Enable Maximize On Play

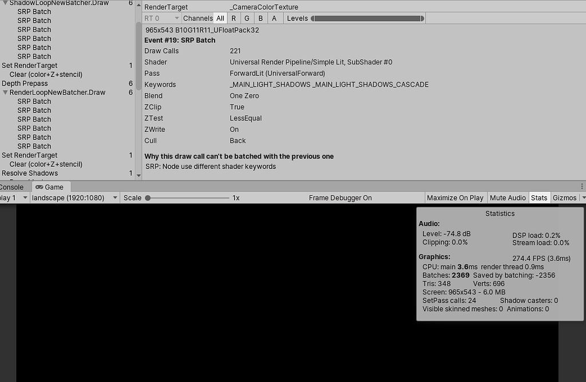click(x=455, y=198)
